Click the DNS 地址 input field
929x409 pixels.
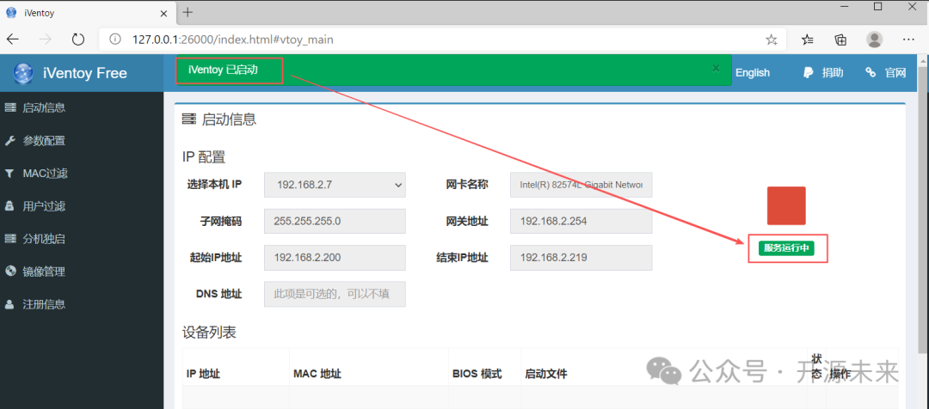[x=335, y=294]
